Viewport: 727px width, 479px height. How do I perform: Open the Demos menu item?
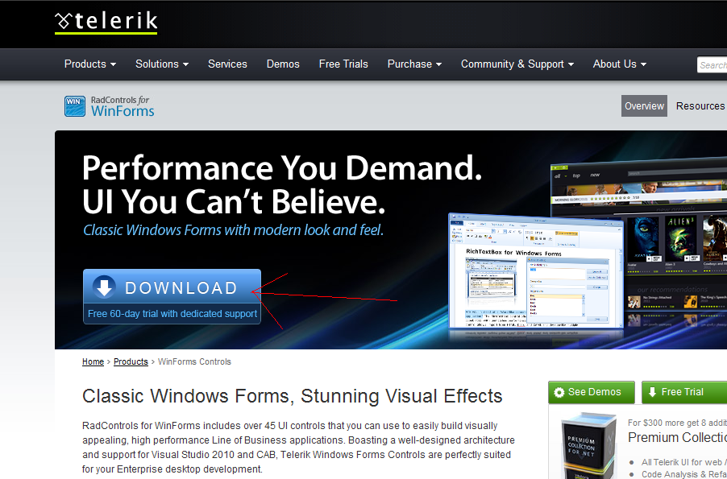pyautogui.click(x=283, y=64)
